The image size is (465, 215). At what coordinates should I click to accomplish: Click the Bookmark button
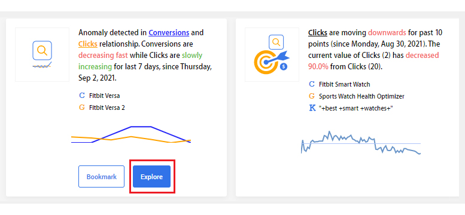point(101,177)
